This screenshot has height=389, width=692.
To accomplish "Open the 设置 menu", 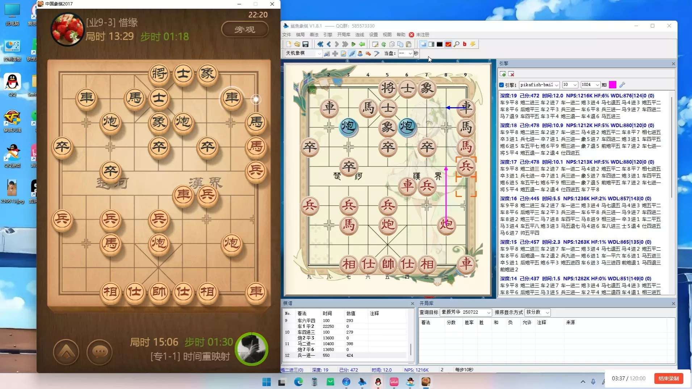I will click(x=373, y=35).
